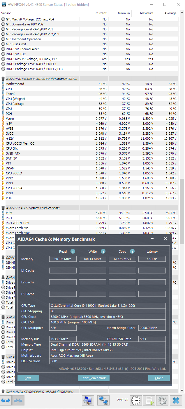Select the CPU VCCIO Mem OC row
Viewport: 185px width, 409px height.
click(89, 143)
